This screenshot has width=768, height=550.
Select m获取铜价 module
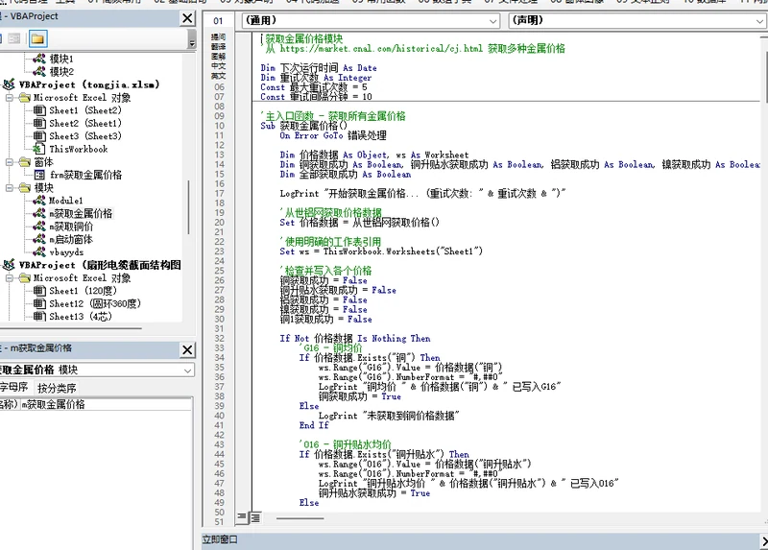click(x=62, y=227)
